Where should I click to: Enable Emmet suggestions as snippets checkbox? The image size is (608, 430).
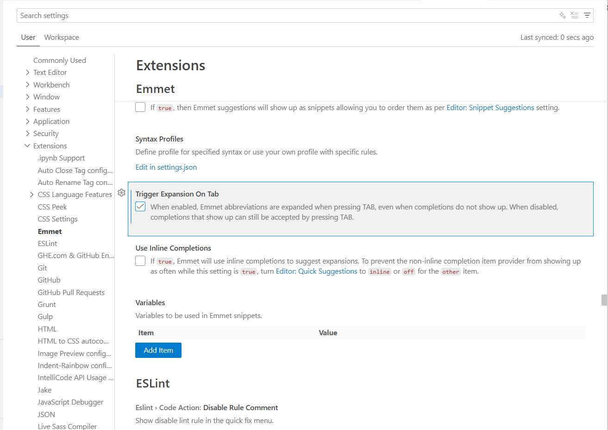tap(140, 107)
